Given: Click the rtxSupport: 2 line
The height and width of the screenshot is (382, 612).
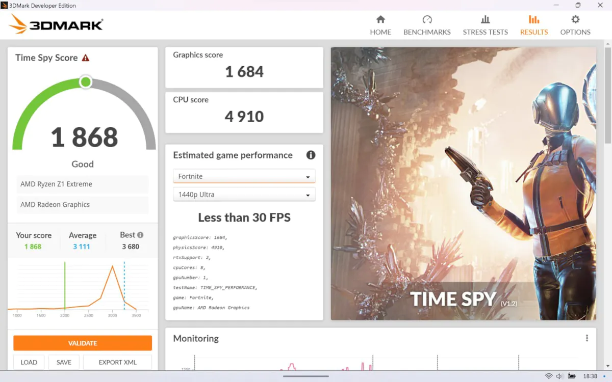Looking at the screenshot, I should click(191, 257).
